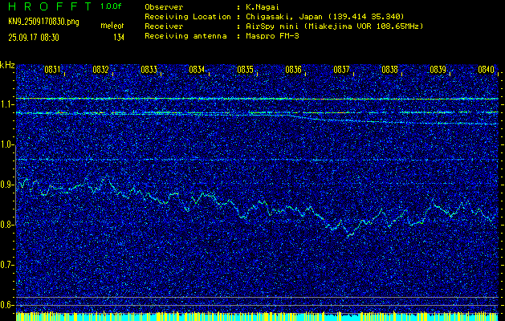Select the observer name K.Nagai
This screenshot has height=321, width=505.
click(x=263, y=6)
